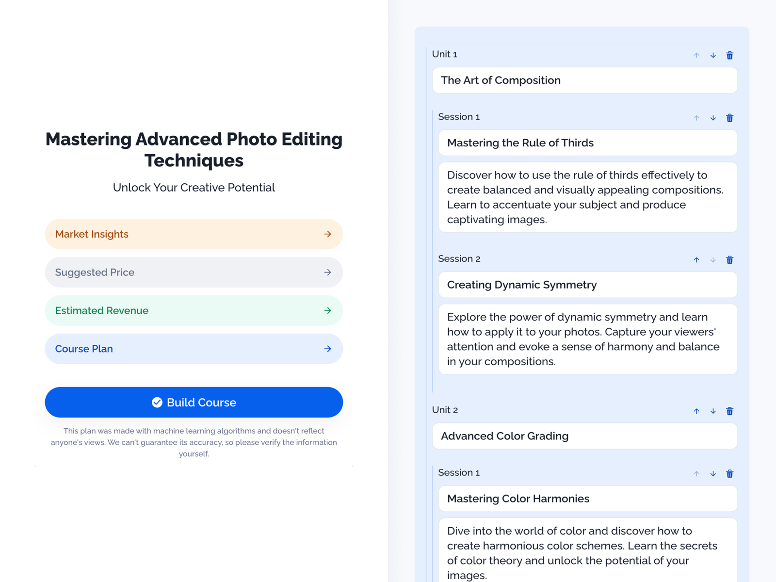Move Unit 2 'Advanced Color Grading' up
The width and height of the screenshot is (776, 582).
pyautogui.click(x=696, y=411)
